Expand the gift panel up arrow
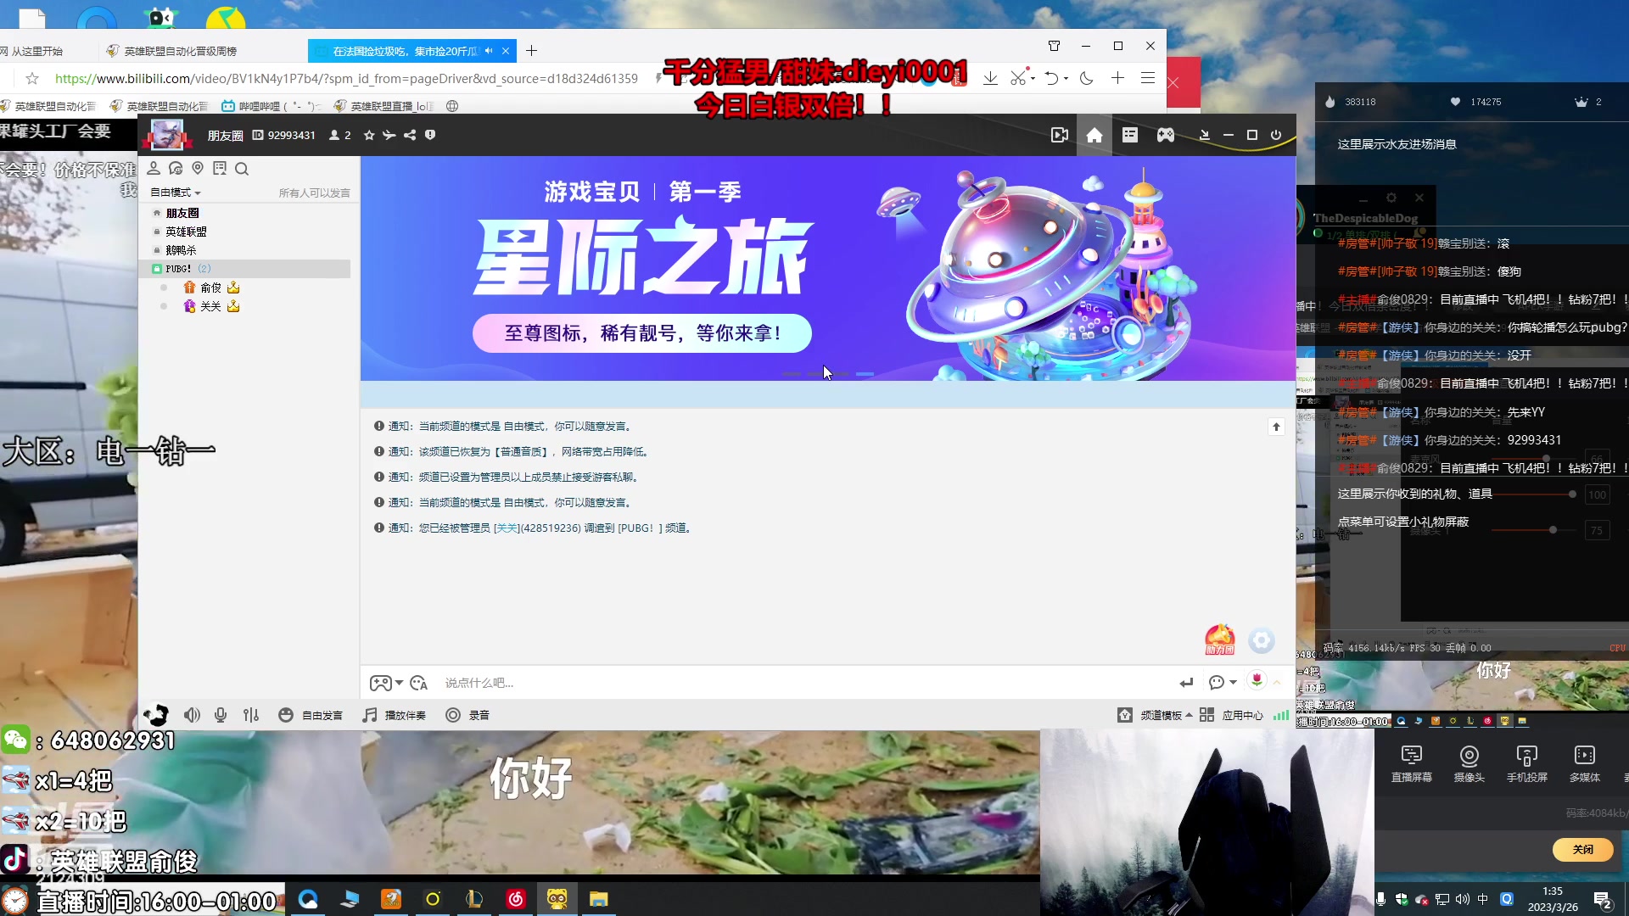Screen dimensions: 1629x916 pos(1277,682)
